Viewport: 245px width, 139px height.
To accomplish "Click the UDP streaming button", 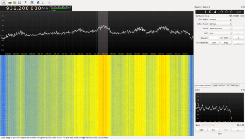I will 201,130.
